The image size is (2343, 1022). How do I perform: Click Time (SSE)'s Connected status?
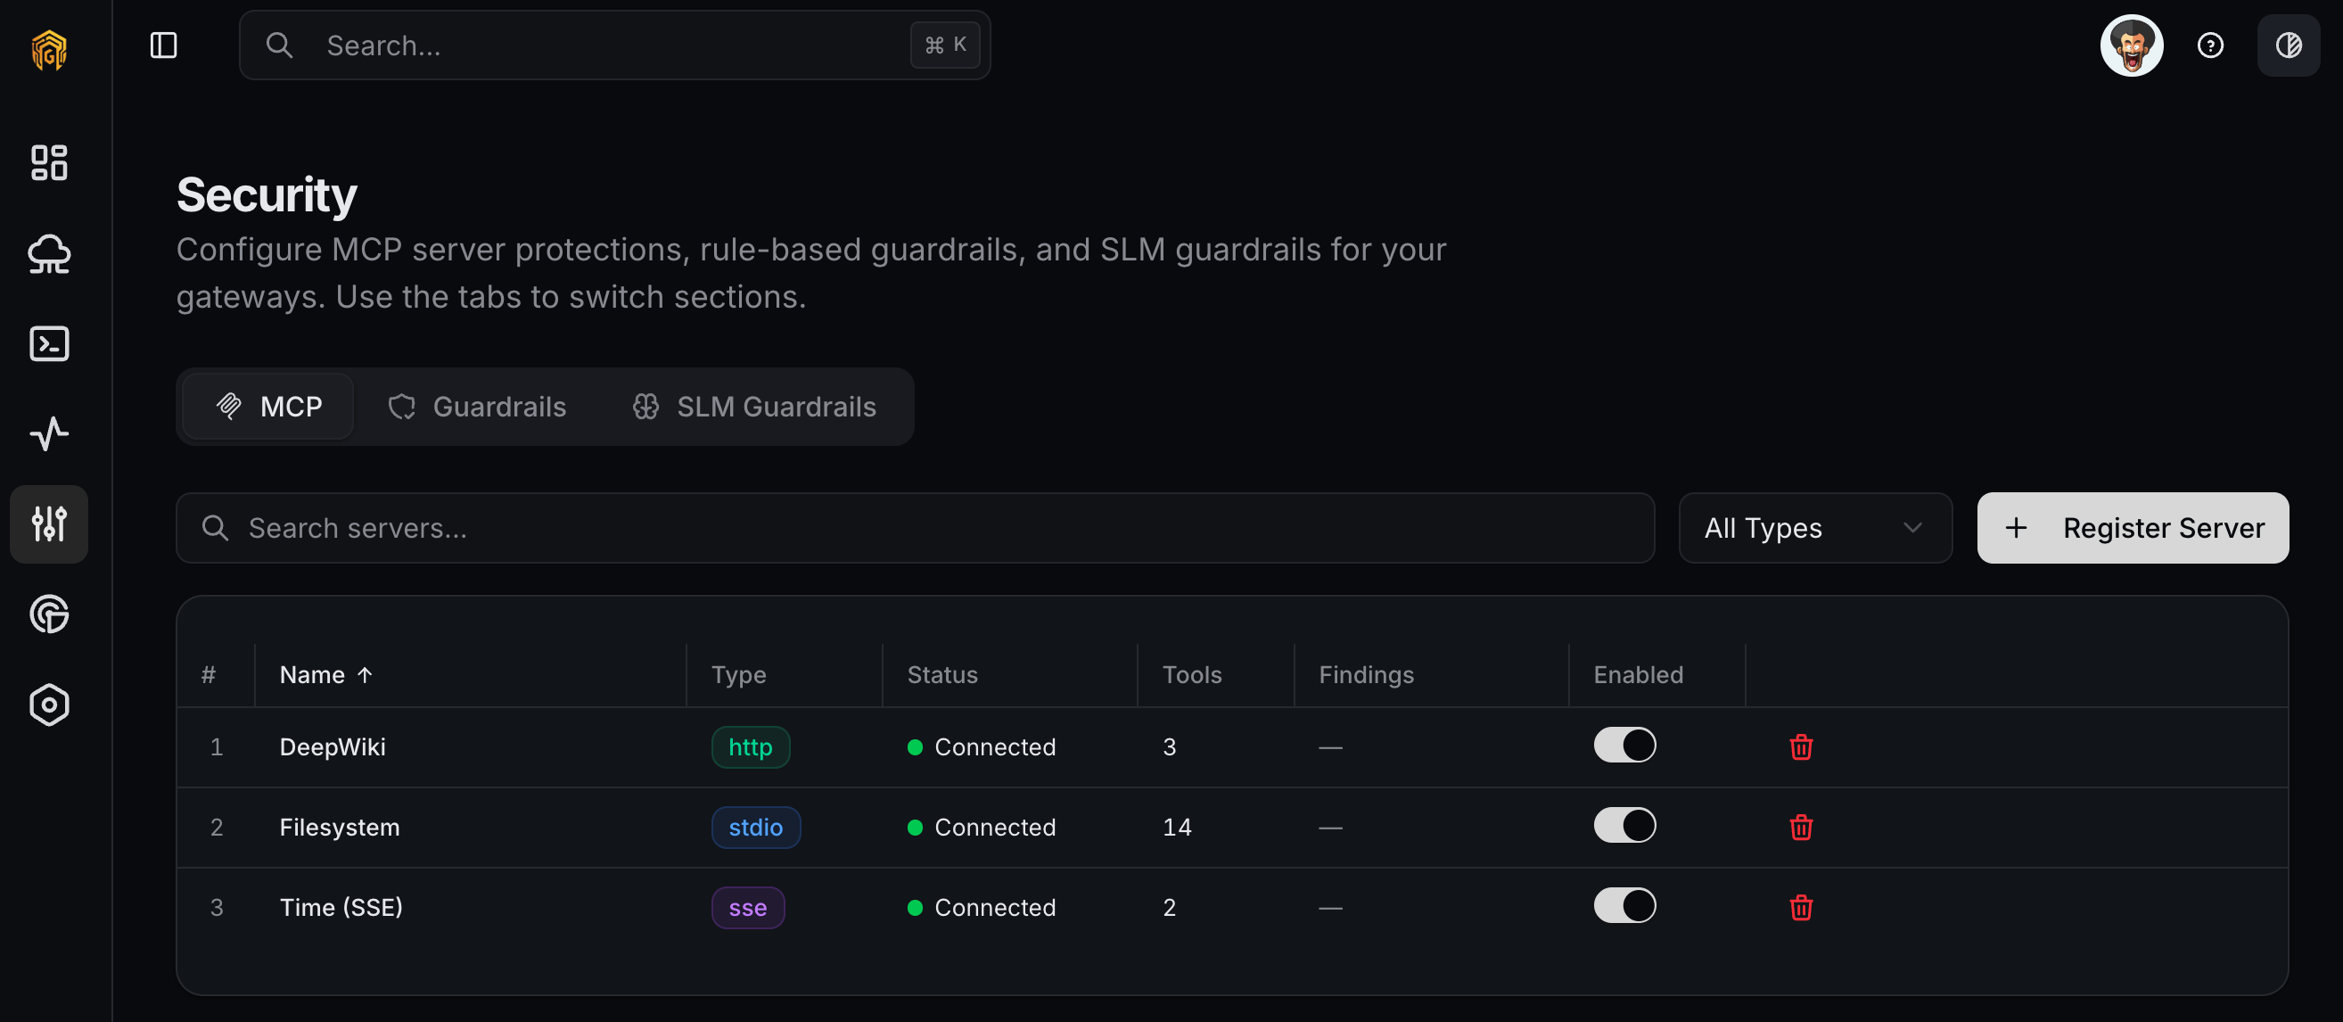click(982, 907)
